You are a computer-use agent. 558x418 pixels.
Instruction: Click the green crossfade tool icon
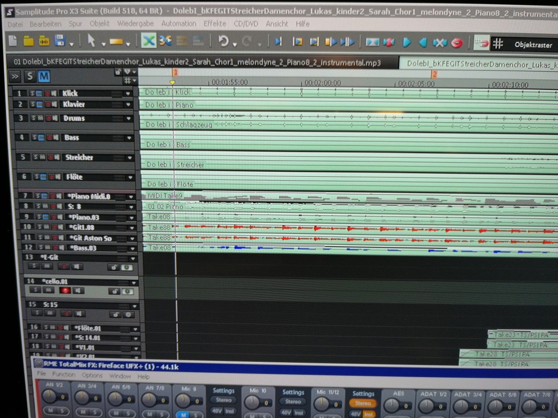149,41
